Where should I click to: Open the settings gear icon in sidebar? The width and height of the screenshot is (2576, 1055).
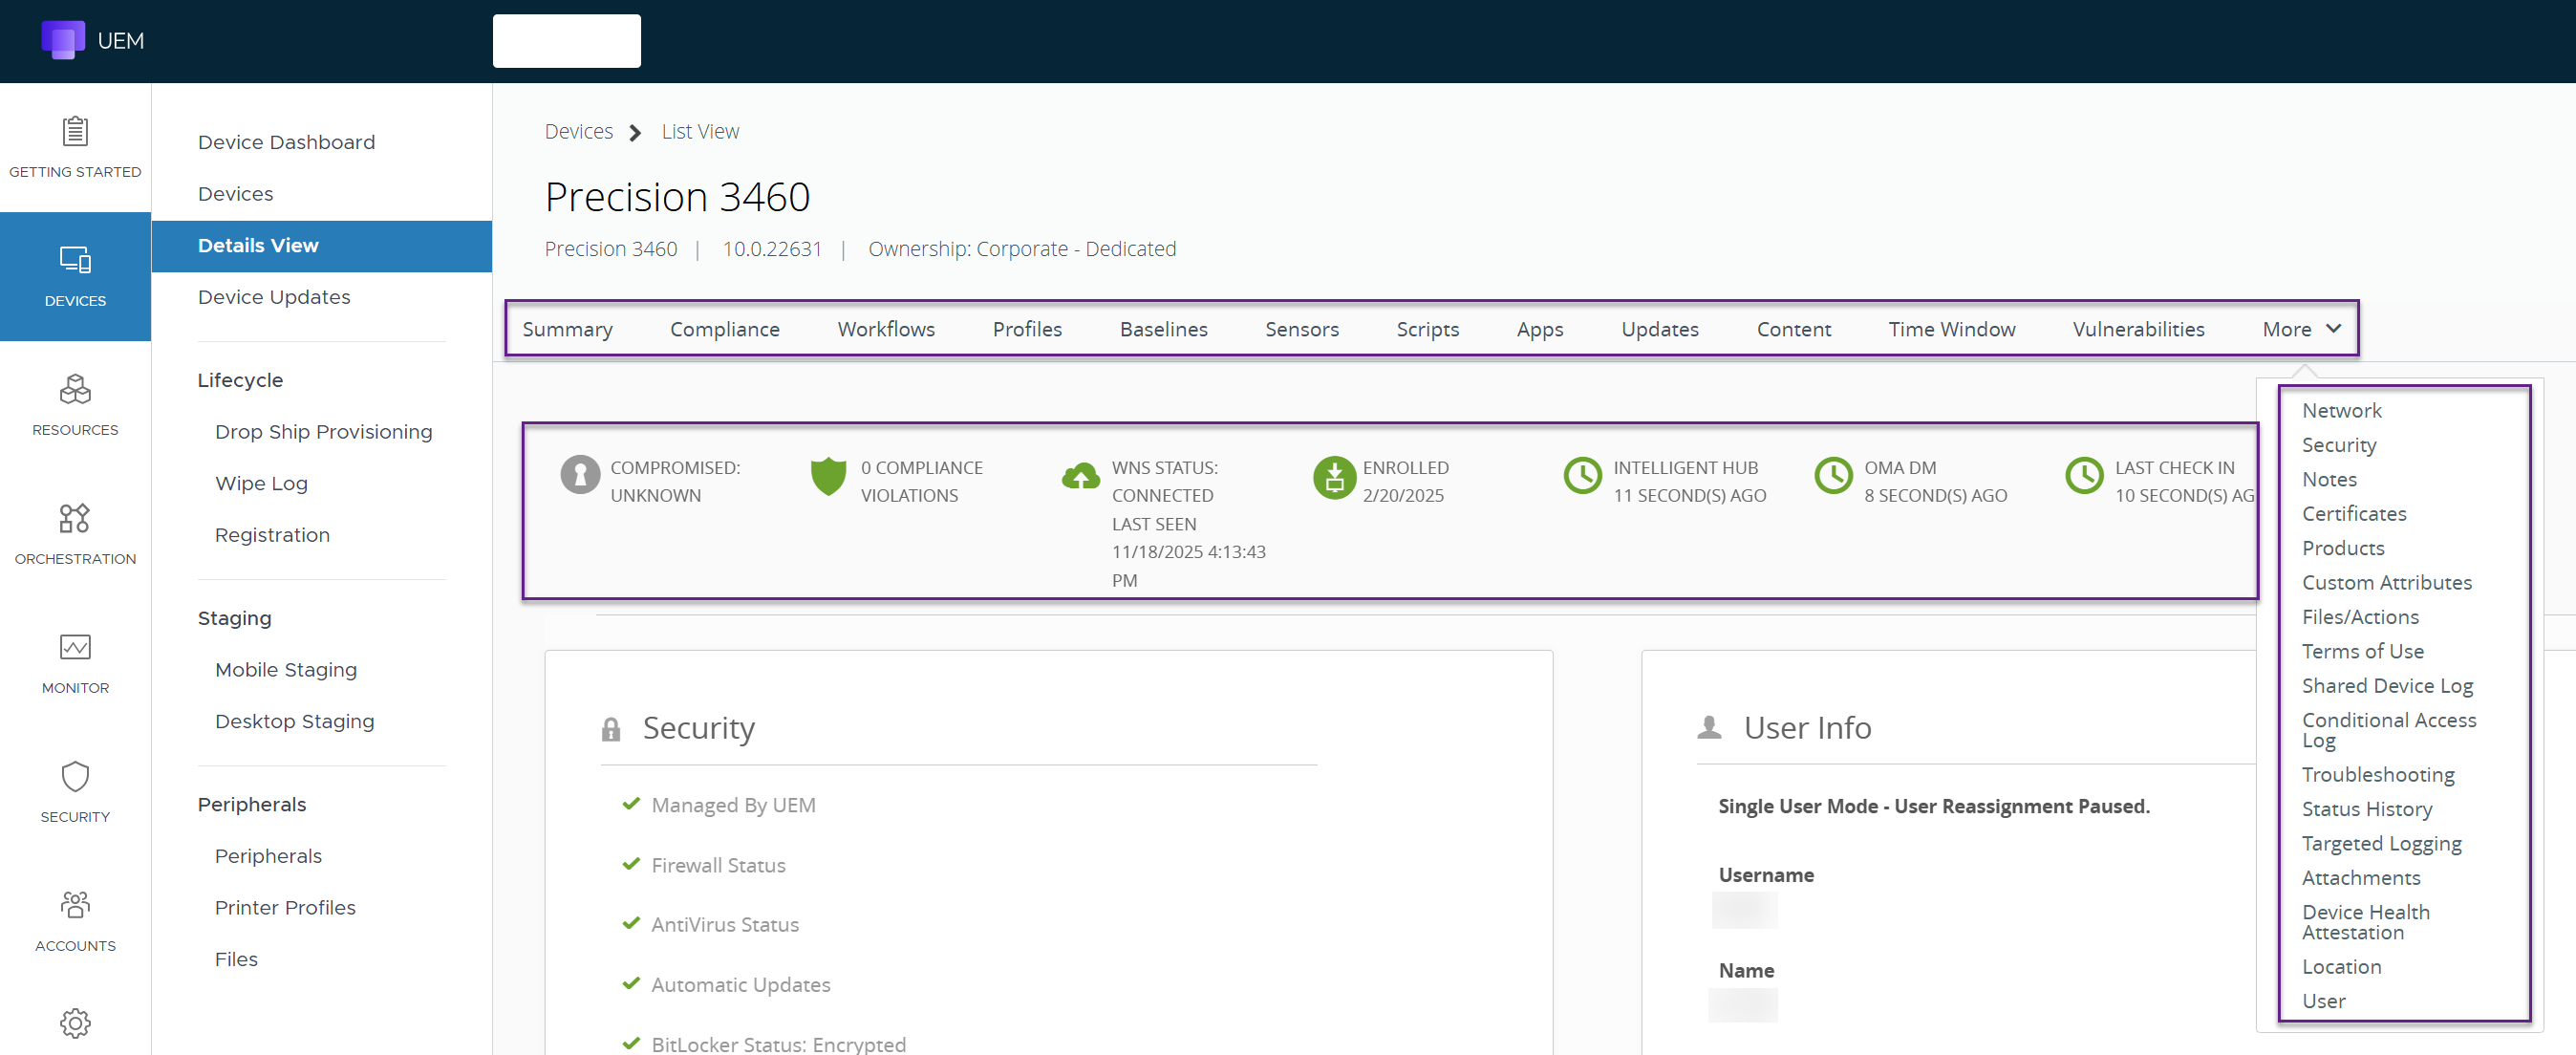click(x=75, y=1023)
